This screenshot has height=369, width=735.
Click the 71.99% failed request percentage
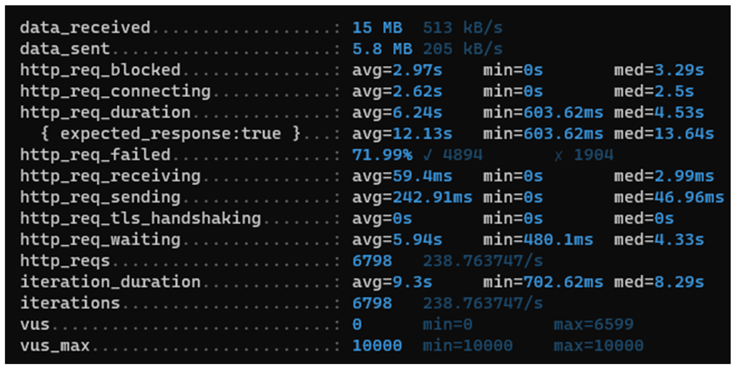(x=382, y=155)
